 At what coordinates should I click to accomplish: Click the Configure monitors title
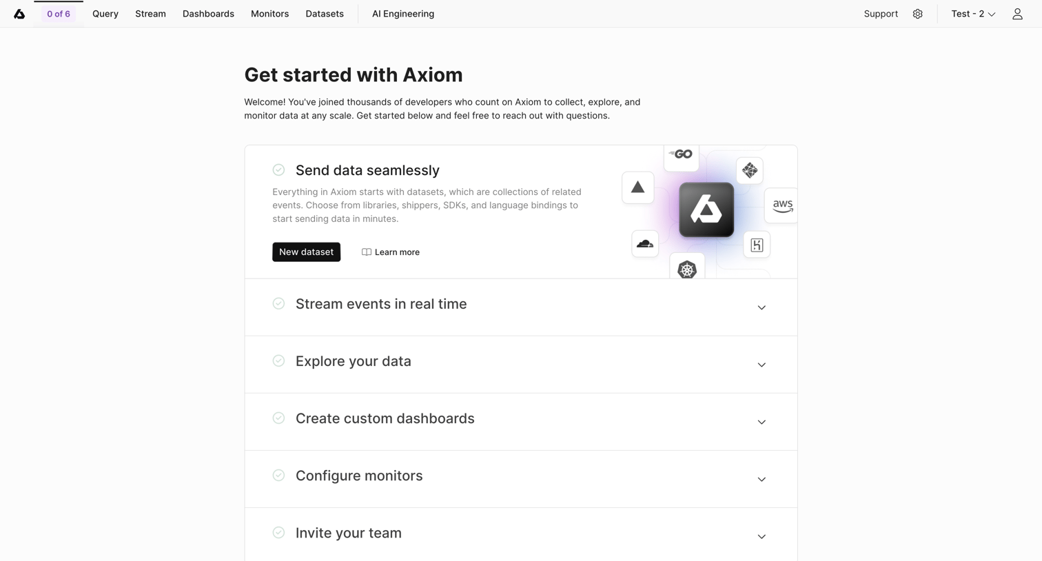[359, 476]
